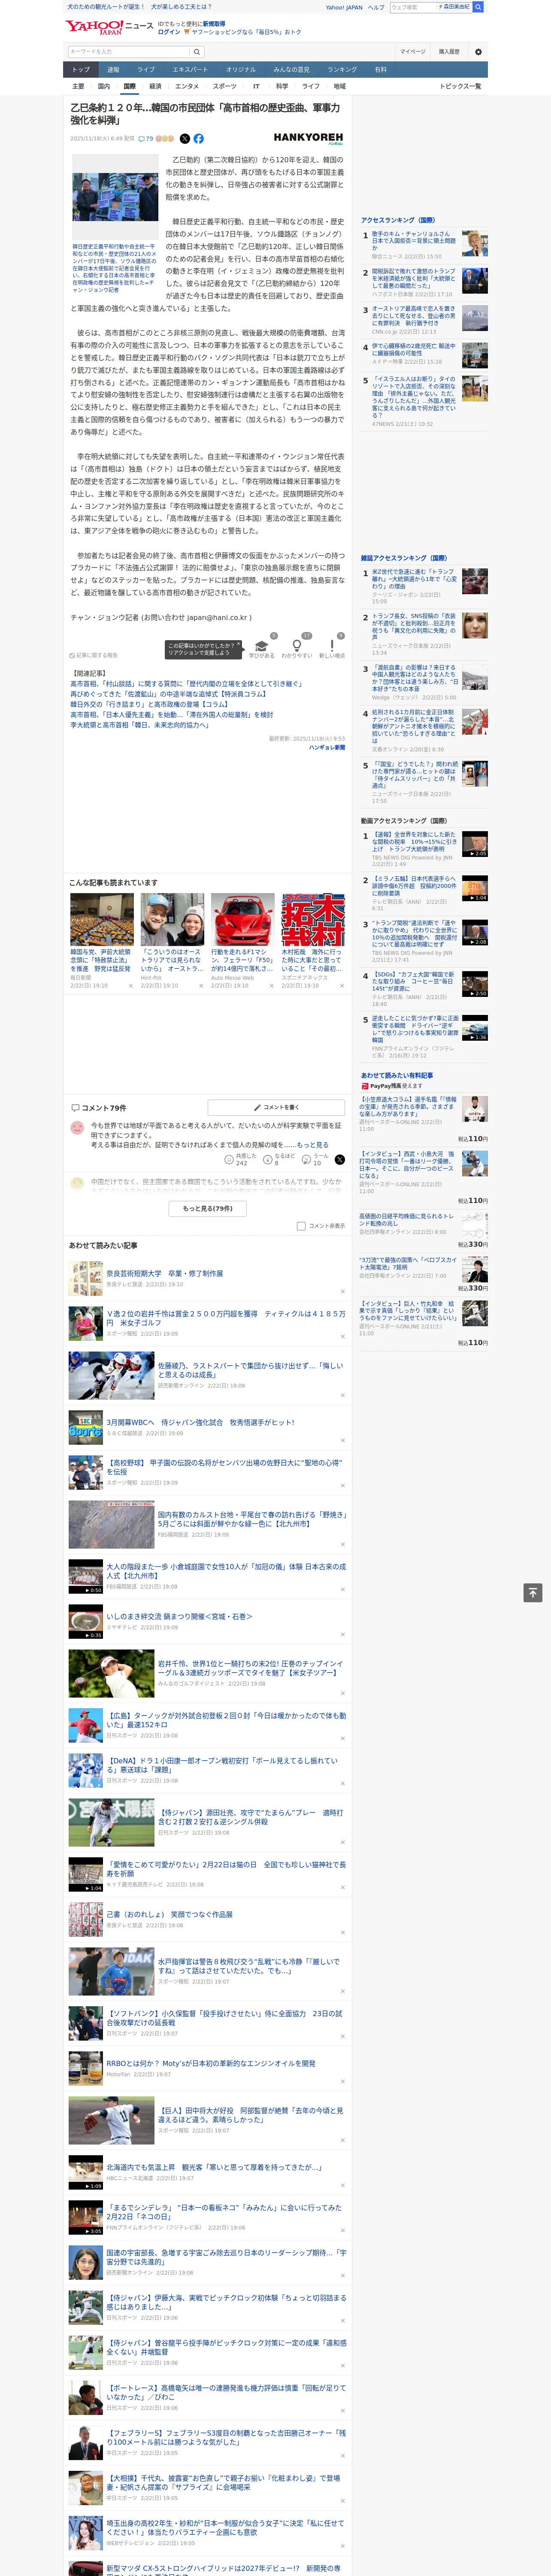Open the 国内 category
The height and width of the screenshot is (2576, 551).
tap(104, 86)
